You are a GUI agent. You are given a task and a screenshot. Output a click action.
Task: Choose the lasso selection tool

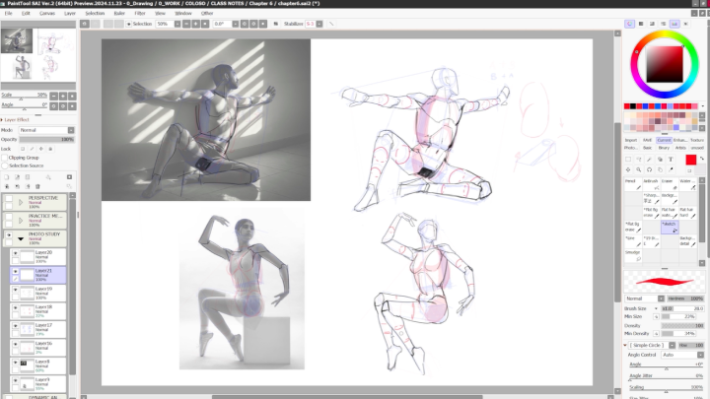tap(638, 160)
